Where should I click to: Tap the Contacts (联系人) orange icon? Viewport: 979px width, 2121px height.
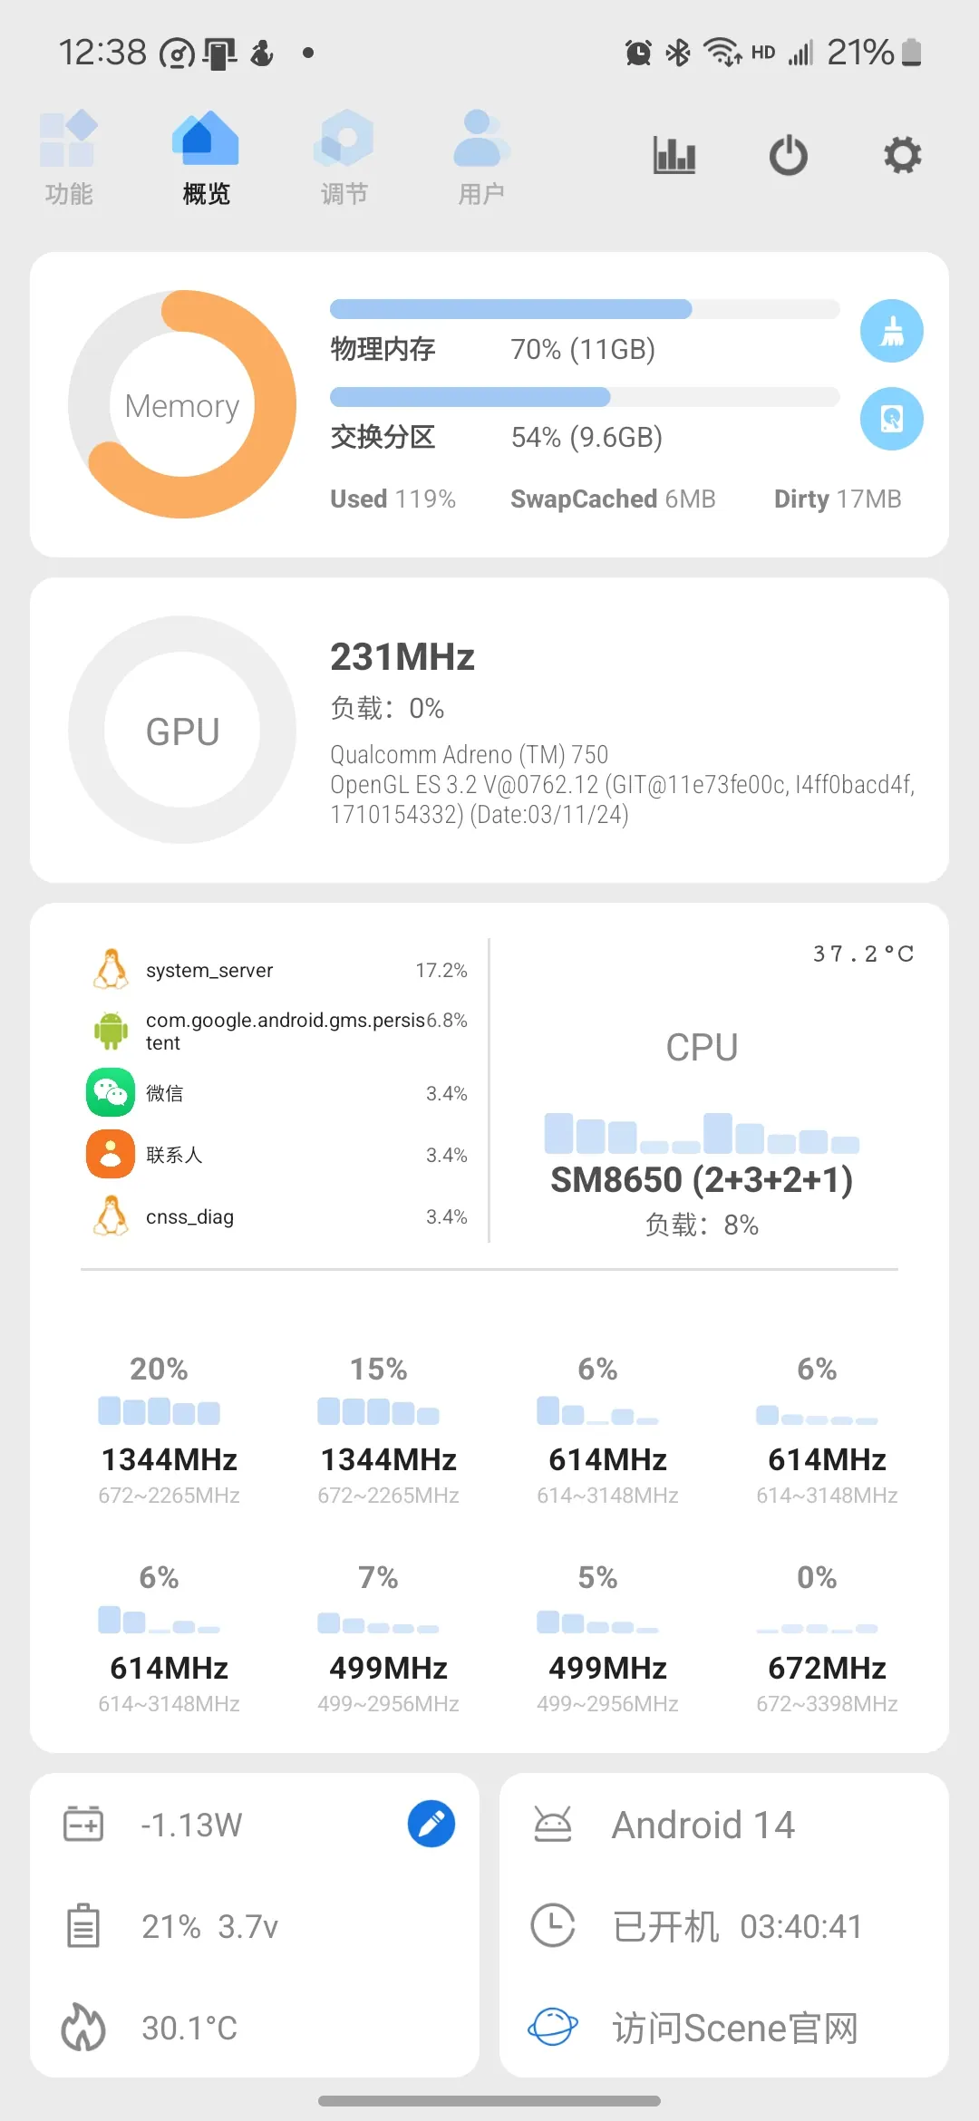click(x=111, y=1154)
